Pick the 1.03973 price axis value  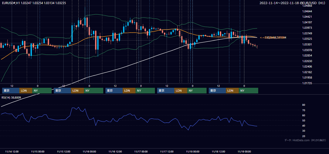(307, 28)
